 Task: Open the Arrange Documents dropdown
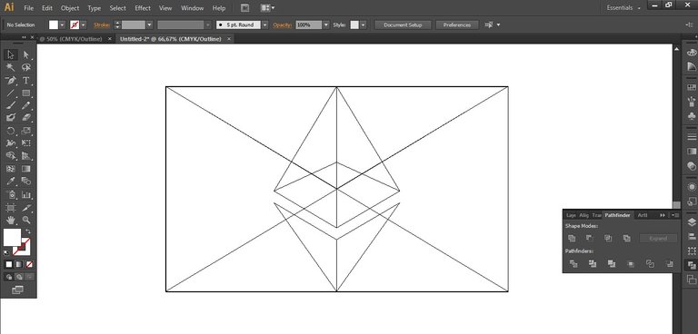267,7
